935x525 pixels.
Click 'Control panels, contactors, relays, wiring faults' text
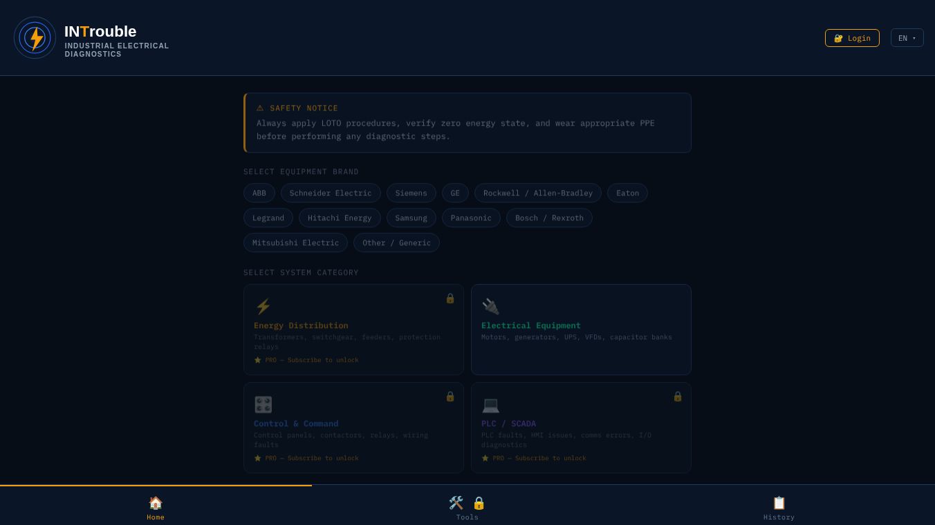(x=341, y=440)
